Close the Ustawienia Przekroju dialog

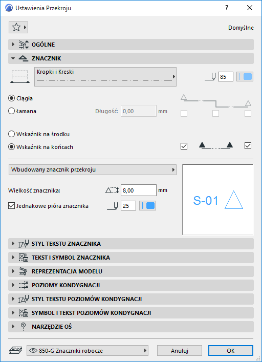click(250, 8)
